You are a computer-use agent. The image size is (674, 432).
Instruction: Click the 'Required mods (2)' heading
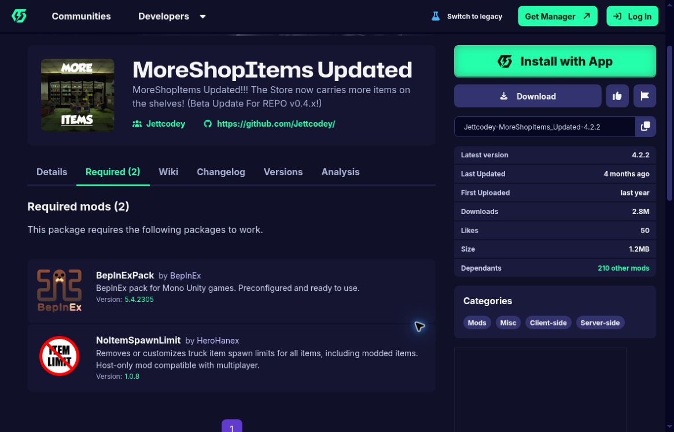(78, 206)
